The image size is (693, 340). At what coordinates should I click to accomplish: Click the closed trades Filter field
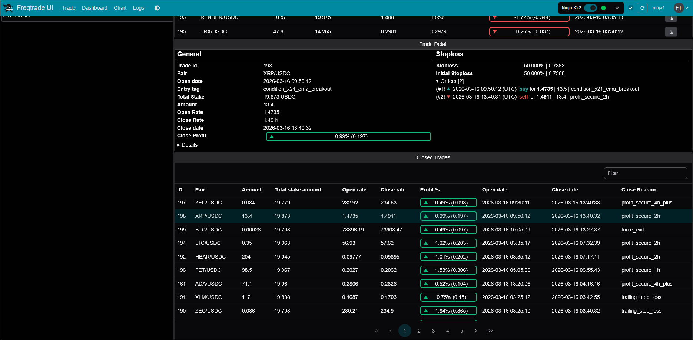click(x=645, y=173)
